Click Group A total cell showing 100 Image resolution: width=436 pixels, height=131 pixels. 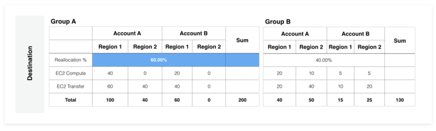click(x=110, y=100)
